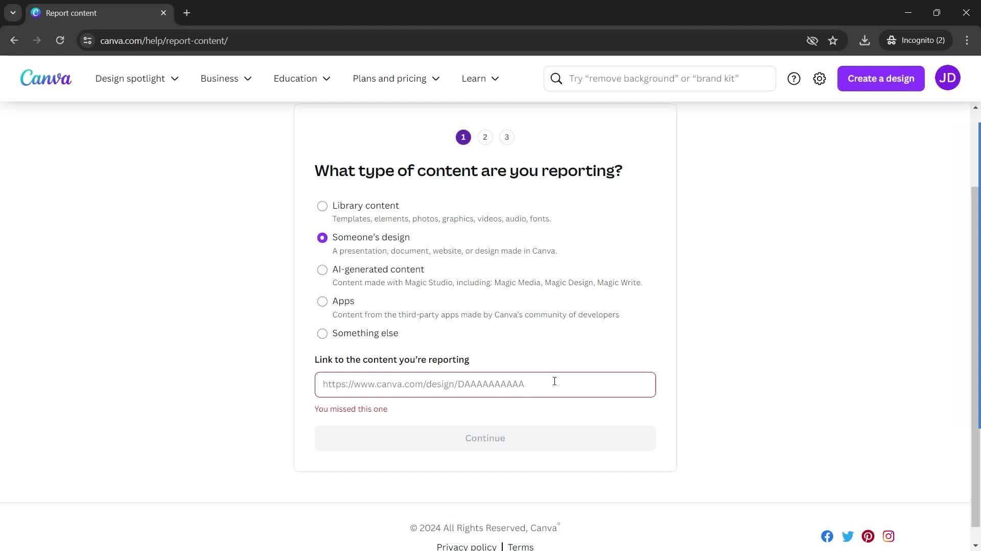Click the Canva home logo icon

click(46, 78)
